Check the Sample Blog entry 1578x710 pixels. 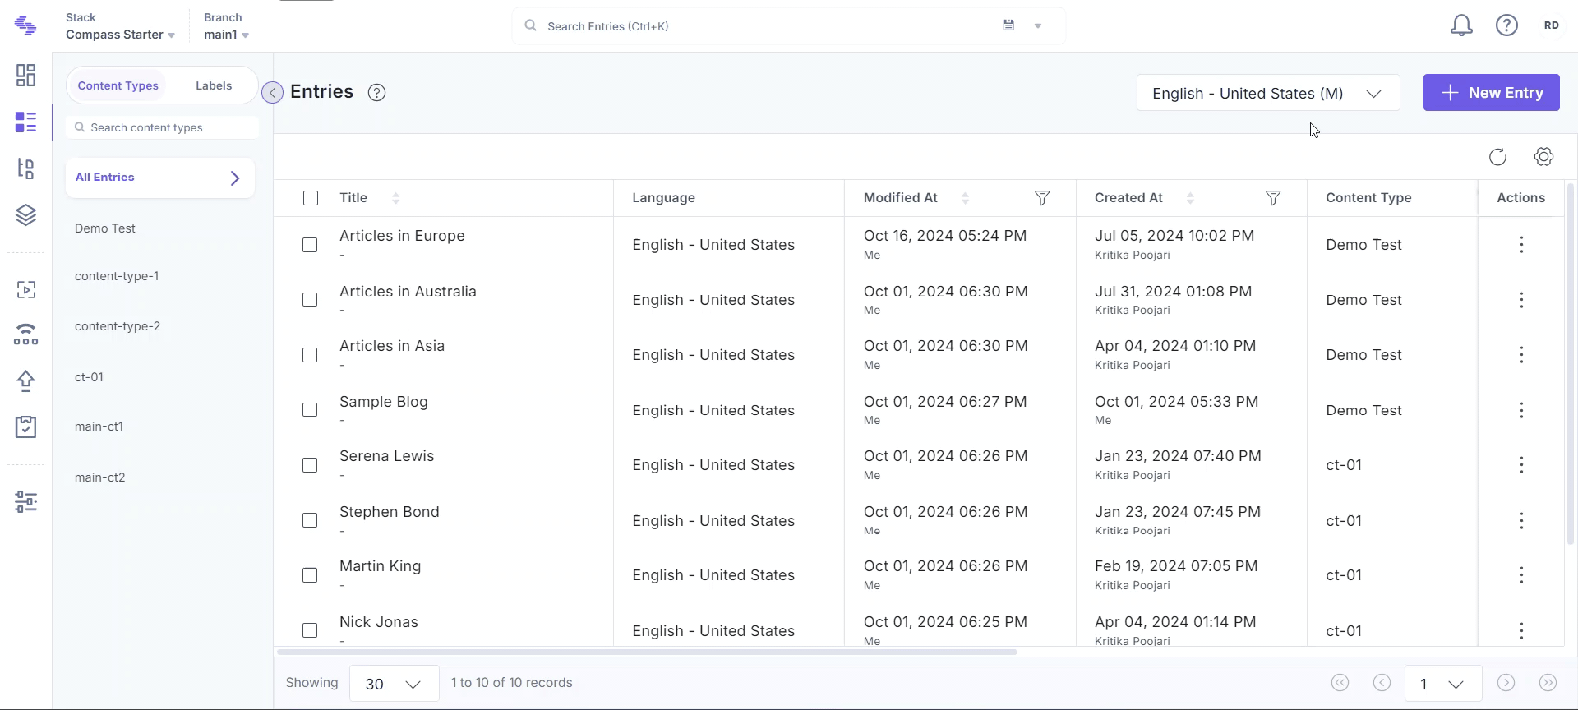click(310, 410)
